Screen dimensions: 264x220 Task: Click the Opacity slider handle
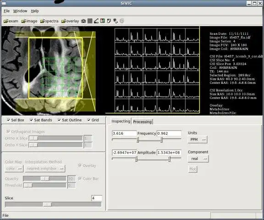click(45, 178)
